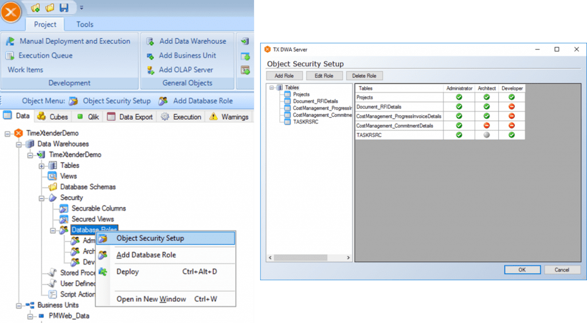Viewport: 587px width, 323px height.
Task: Collapse the Security node
Action: point(41,198)
